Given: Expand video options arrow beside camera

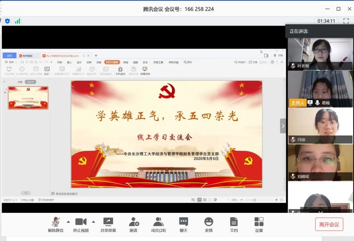Looking at the screenshot, I should pyautogui.click(x=93, y=222).
